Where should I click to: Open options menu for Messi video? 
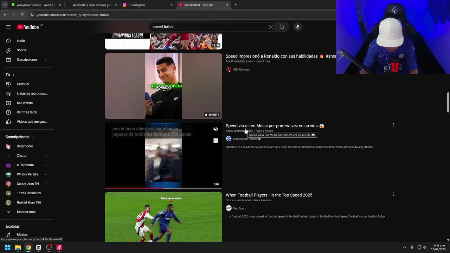(393, 125)
